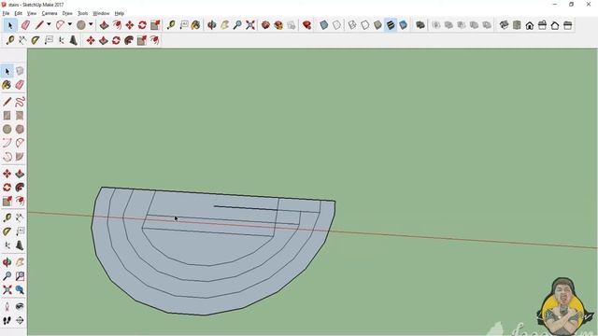The width and height of the screenshot is (598, 336).
Task: Open the File menu
Action: 7,13
